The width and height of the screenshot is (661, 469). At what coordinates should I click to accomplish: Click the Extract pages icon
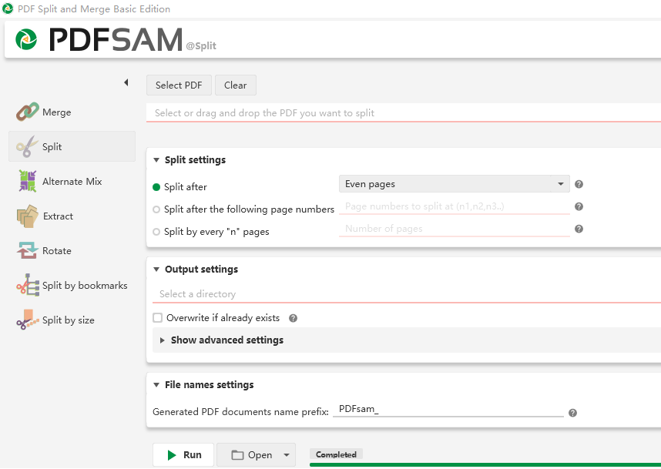[x=28, y=216]
